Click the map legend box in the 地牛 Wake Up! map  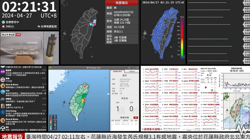(x=53, y=122)
